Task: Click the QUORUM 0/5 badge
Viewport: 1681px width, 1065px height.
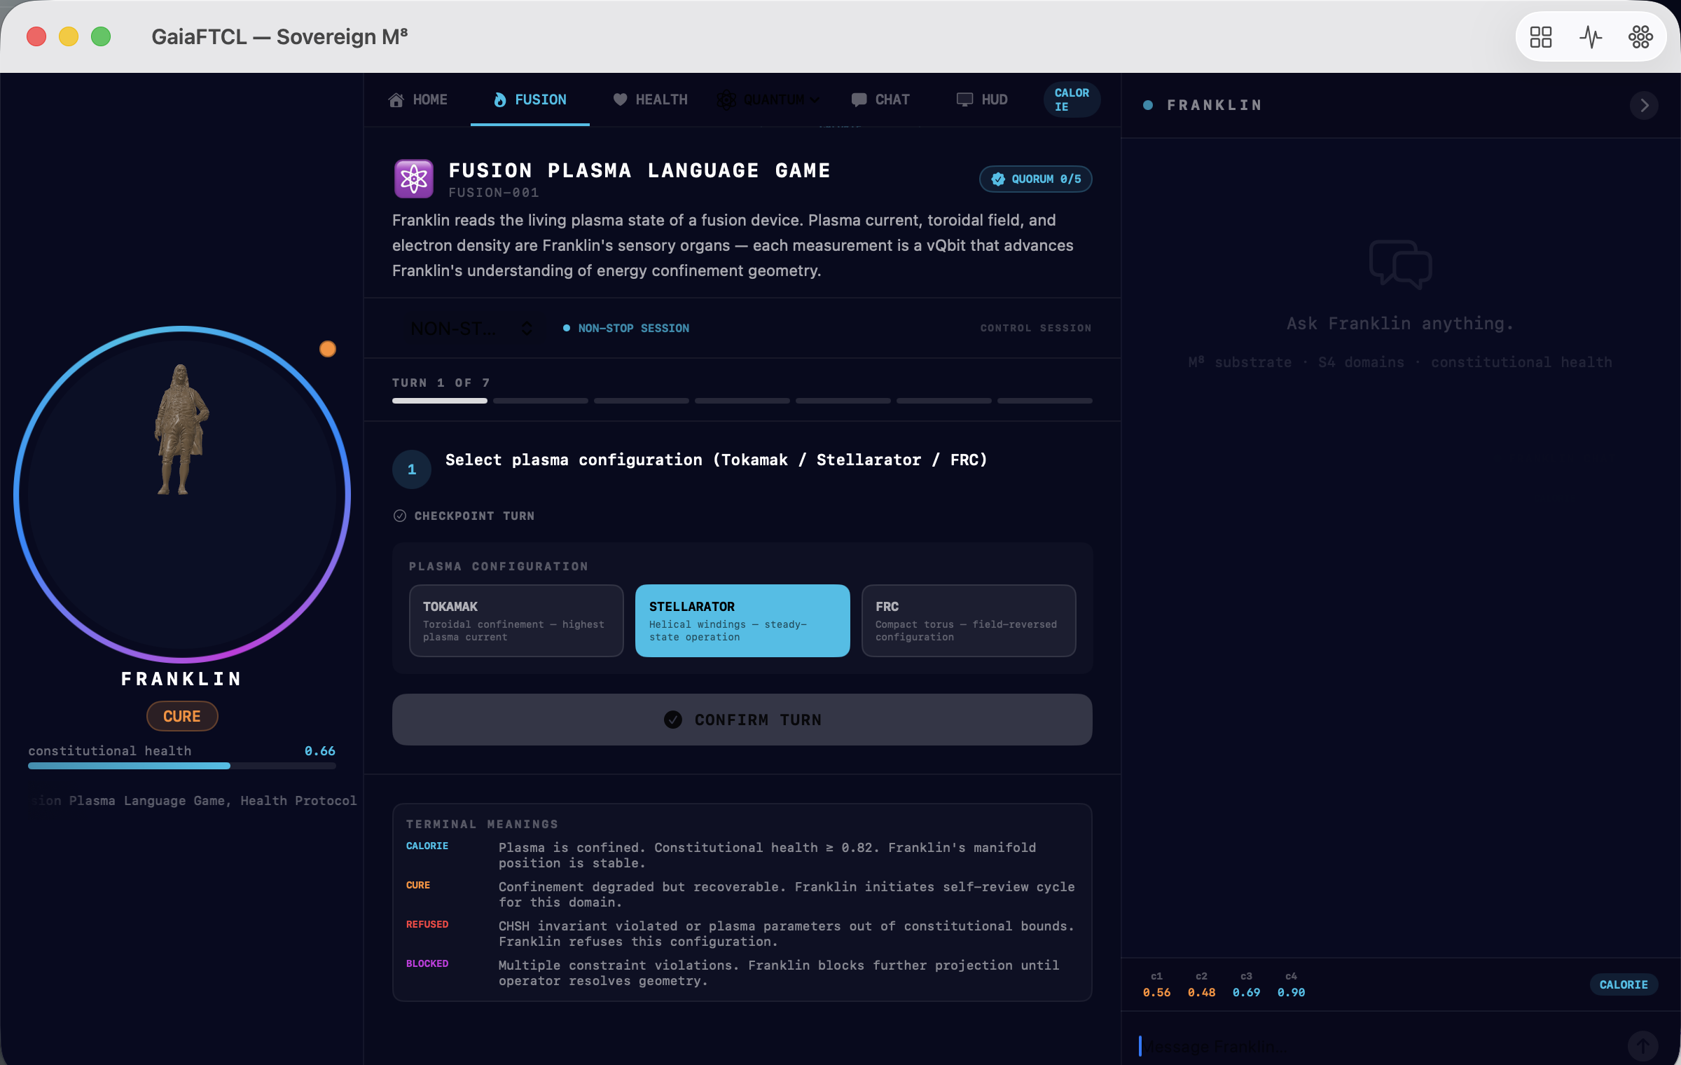Action: 1036,179
